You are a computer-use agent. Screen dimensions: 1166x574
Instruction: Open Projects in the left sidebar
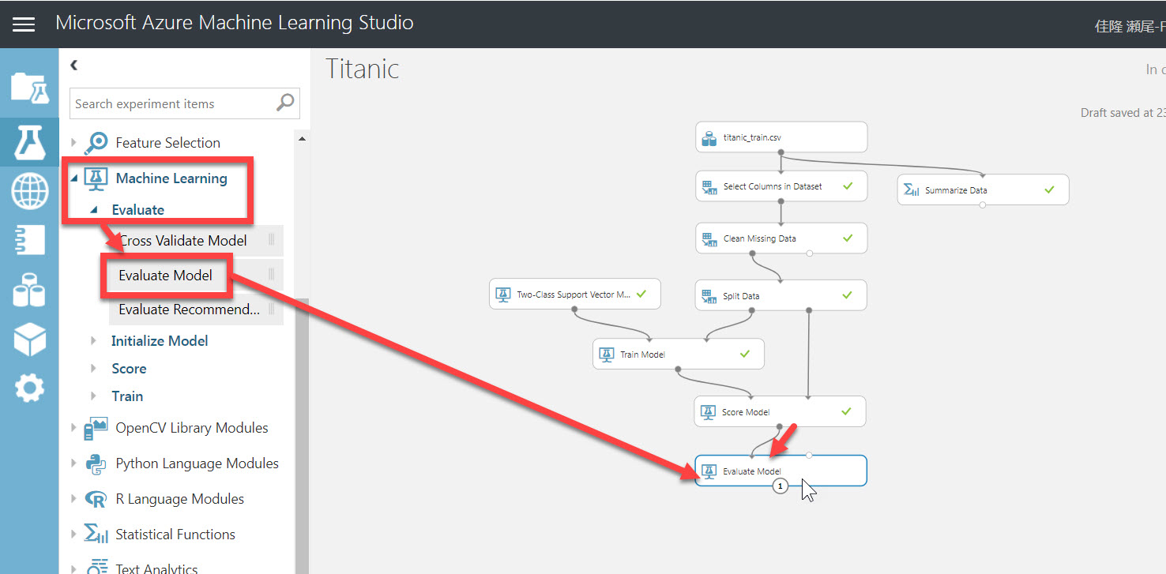(30, 87)
